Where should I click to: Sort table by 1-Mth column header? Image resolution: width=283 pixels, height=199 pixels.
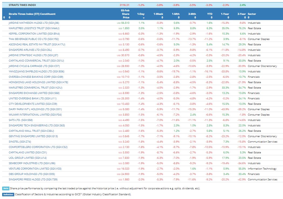[x=176, y=14]
